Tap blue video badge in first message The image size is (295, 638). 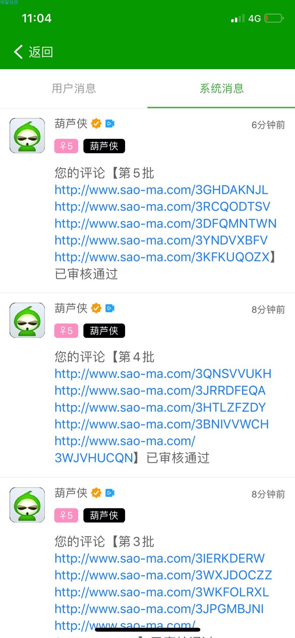tap(110, 124)
